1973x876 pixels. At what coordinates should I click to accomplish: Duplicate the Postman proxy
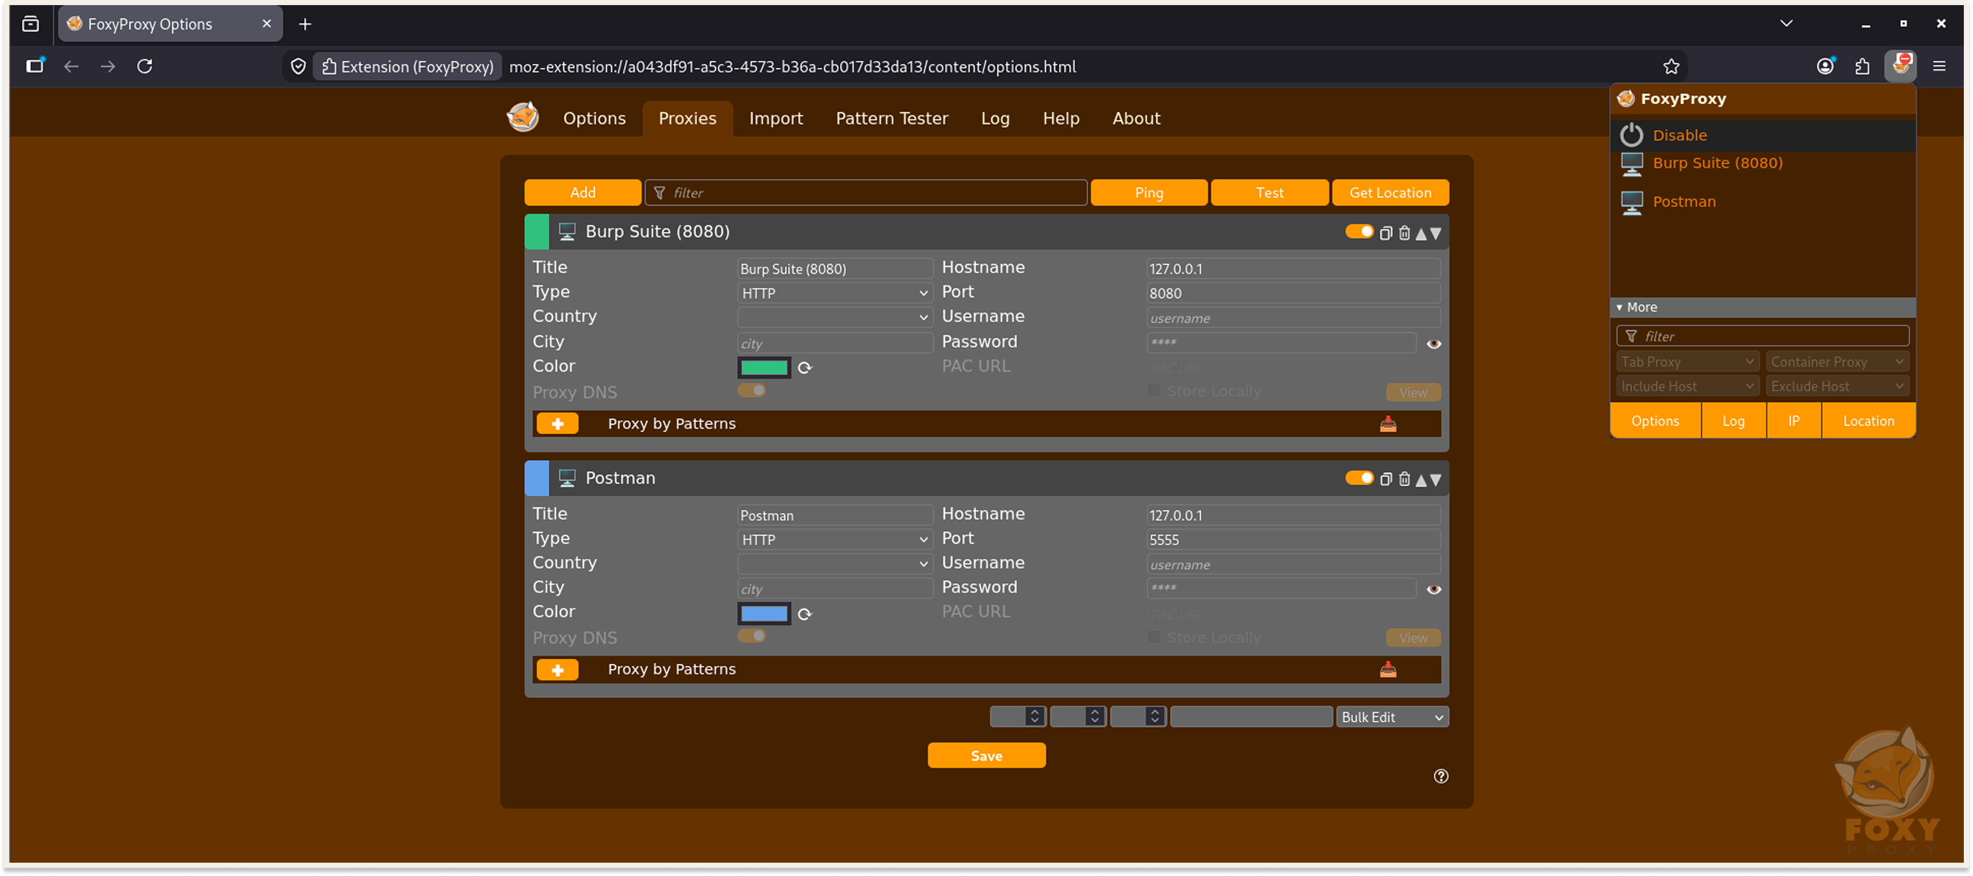click(x=1386, y=479)
